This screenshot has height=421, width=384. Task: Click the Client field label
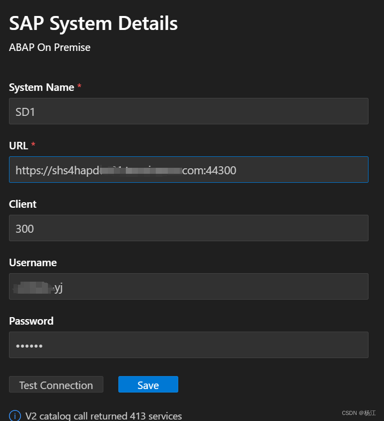22,204
